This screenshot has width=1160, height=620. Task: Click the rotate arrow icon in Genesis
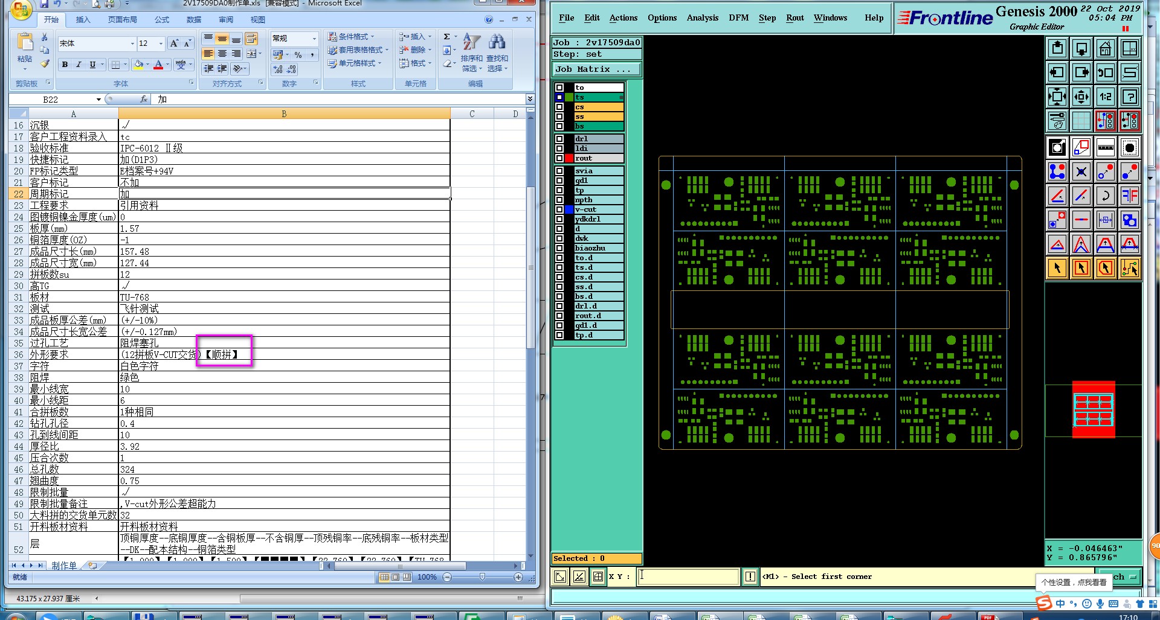click(x=1106, y=196)
